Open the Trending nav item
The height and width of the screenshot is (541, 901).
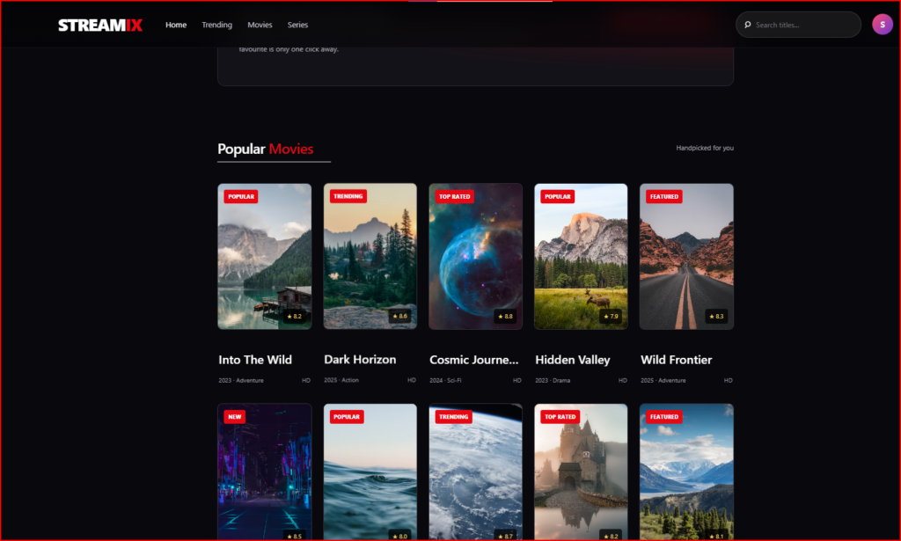pyautogui.click(x=216, y=25)
